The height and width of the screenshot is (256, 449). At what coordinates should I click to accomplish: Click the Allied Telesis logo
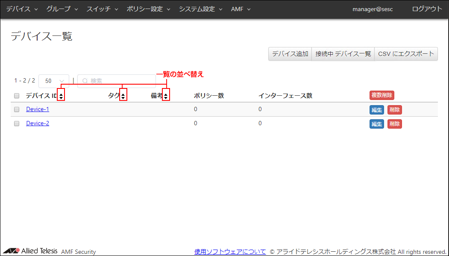coord(30,251)
